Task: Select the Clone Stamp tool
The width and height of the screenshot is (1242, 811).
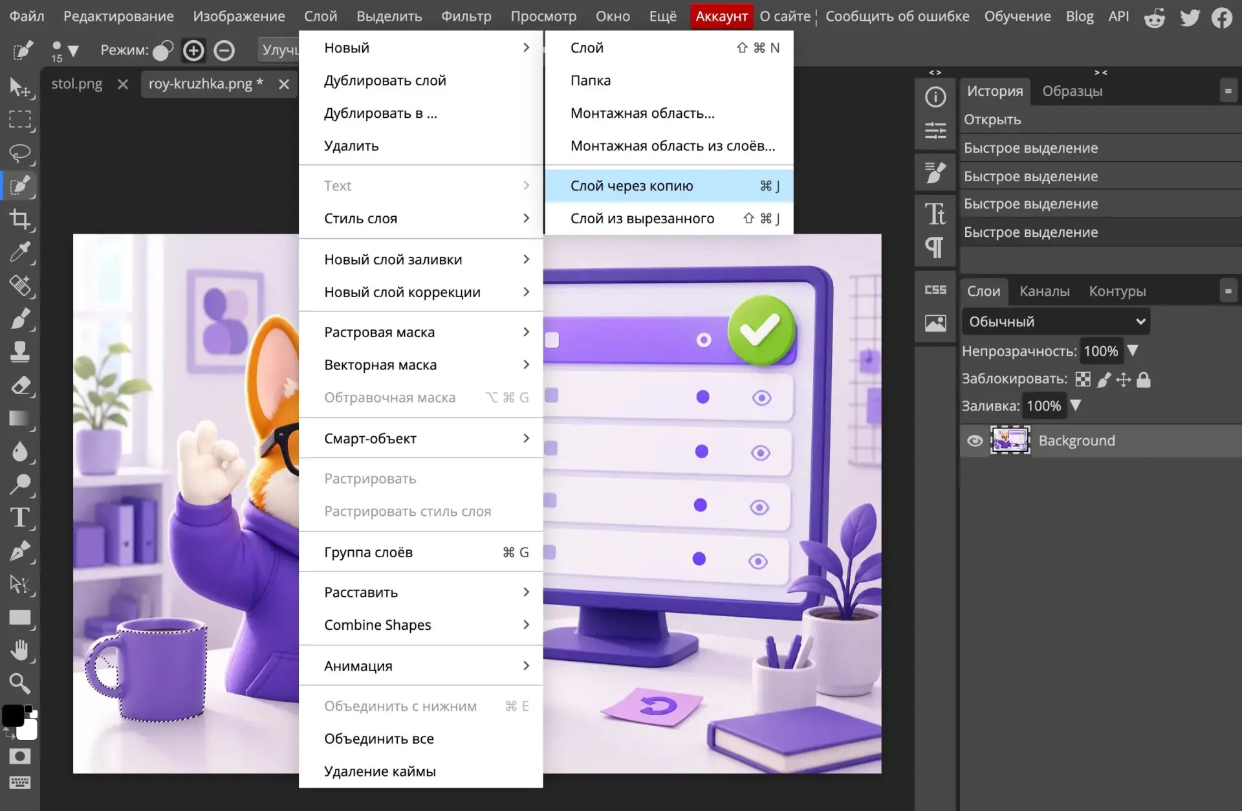Action: pyautogui.click(x=19, y=352)
